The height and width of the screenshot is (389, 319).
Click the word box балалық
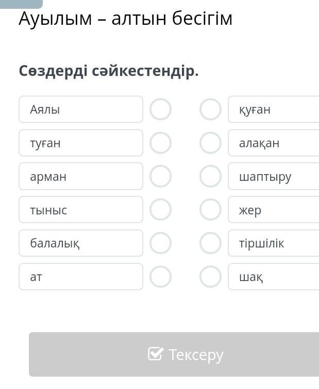click(x=81, y=243)
